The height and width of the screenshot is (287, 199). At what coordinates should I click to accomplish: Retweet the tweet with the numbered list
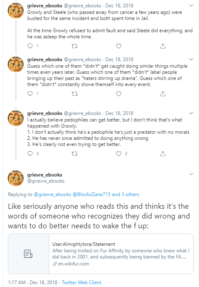pos(74,154)
